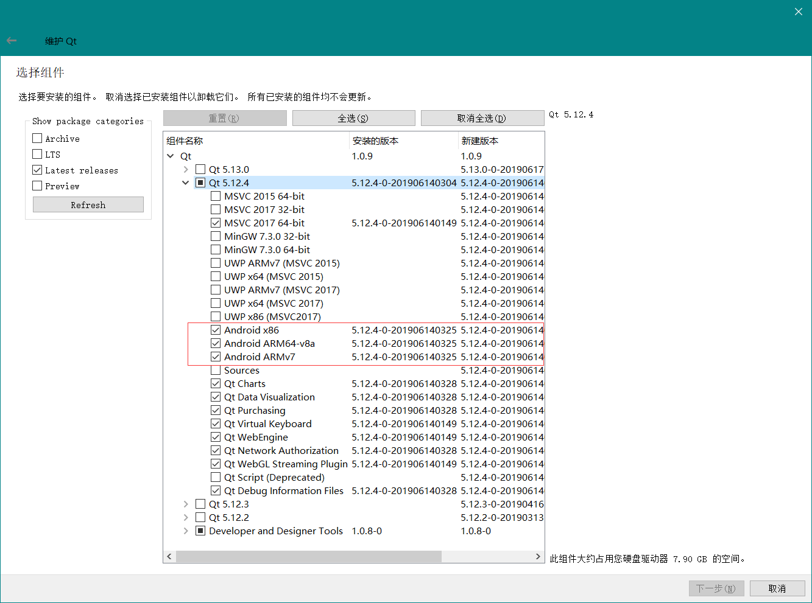Uncheck the Android ARM64-v8a component

[216, 343]
